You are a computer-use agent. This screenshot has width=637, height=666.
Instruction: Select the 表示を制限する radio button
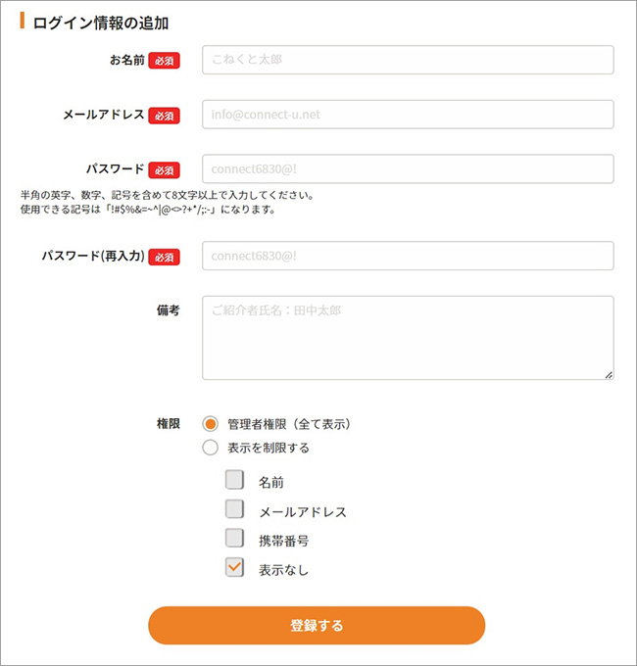coord(210,448)
